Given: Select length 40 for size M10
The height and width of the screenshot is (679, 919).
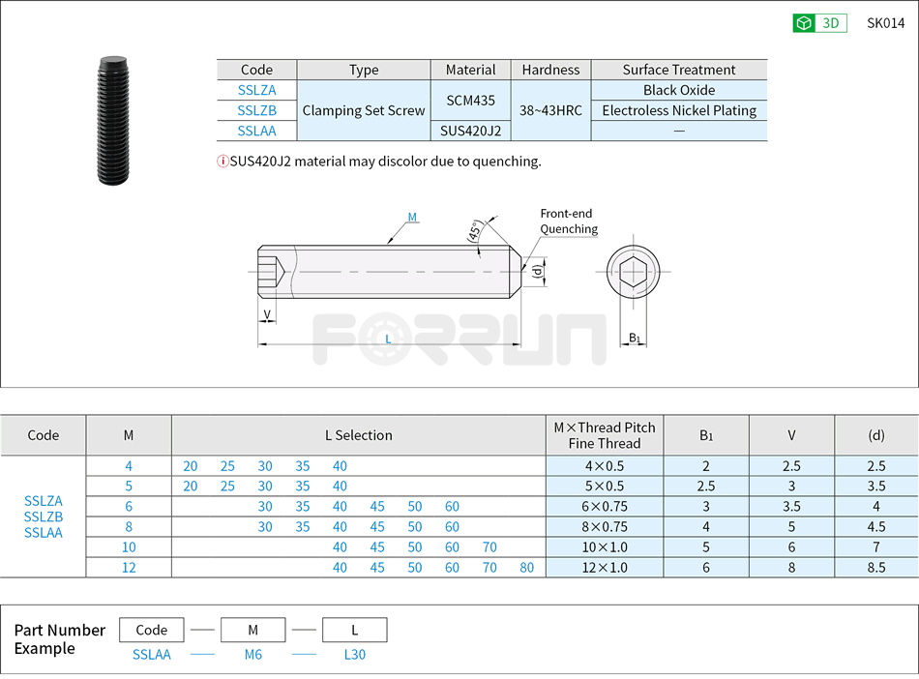Looking at the screenshot, I should [x=340, y=546].
